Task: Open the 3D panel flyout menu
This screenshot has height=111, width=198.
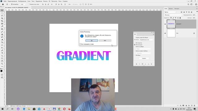Action: [153, 34]
